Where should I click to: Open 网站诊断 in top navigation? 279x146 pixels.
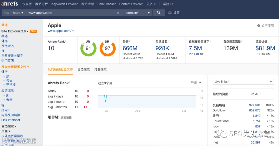[88, 4]
